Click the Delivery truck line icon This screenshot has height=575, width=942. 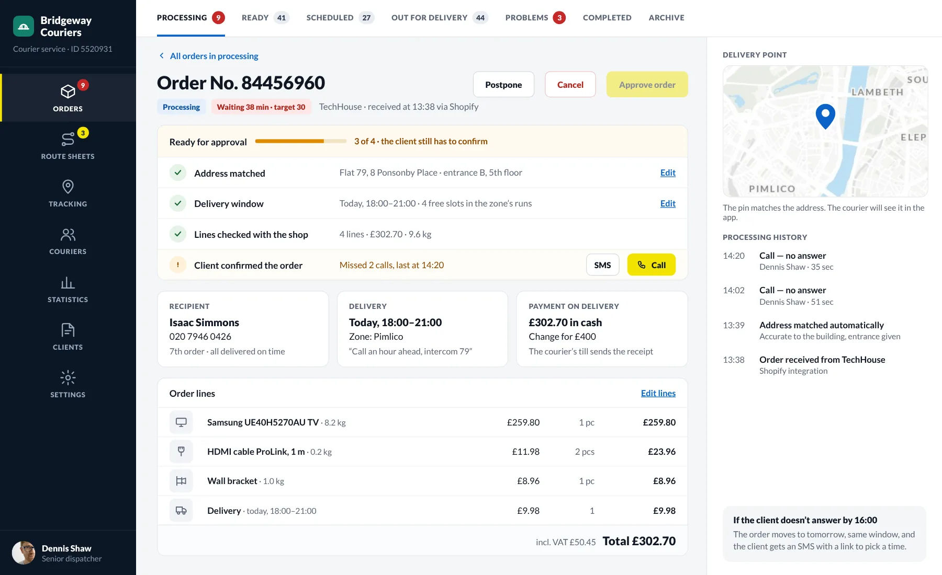(181, 511)
